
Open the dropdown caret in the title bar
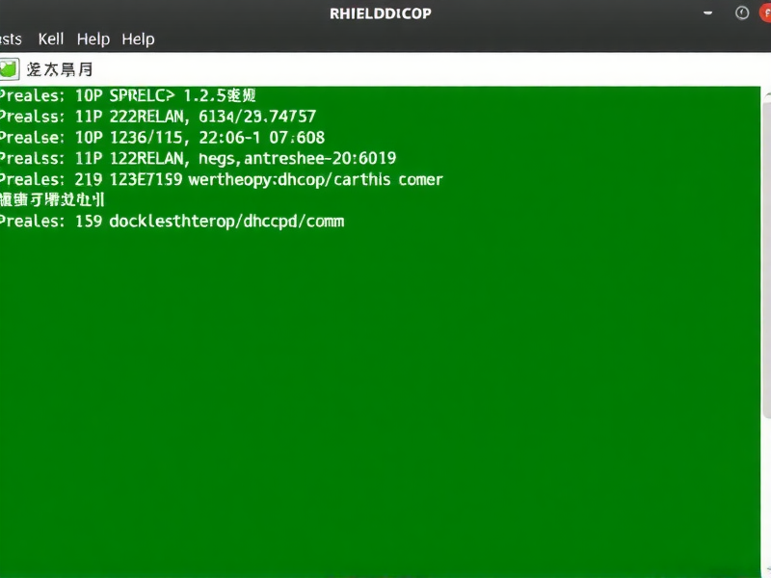click(708, 12)
